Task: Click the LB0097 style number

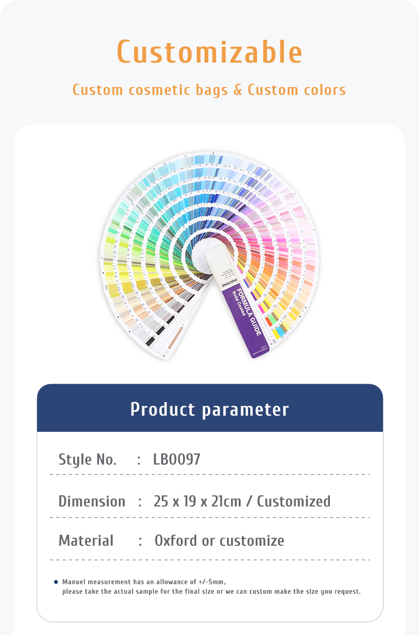Action: [177, 459]
